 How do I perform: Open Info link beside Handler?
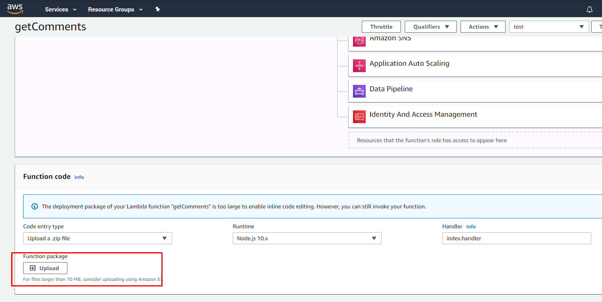pyautogui.click(x=471, y=227)
